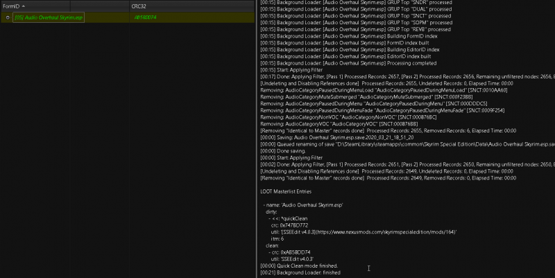Click the Removing AudioCategoryPausedDuringMenuLoad log line
The height and width of the screenshot is (278, 555).
(384, 90)
